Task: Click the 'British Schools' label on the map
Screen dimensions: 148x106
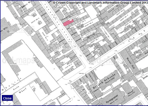Action: (x=104, y=81)
